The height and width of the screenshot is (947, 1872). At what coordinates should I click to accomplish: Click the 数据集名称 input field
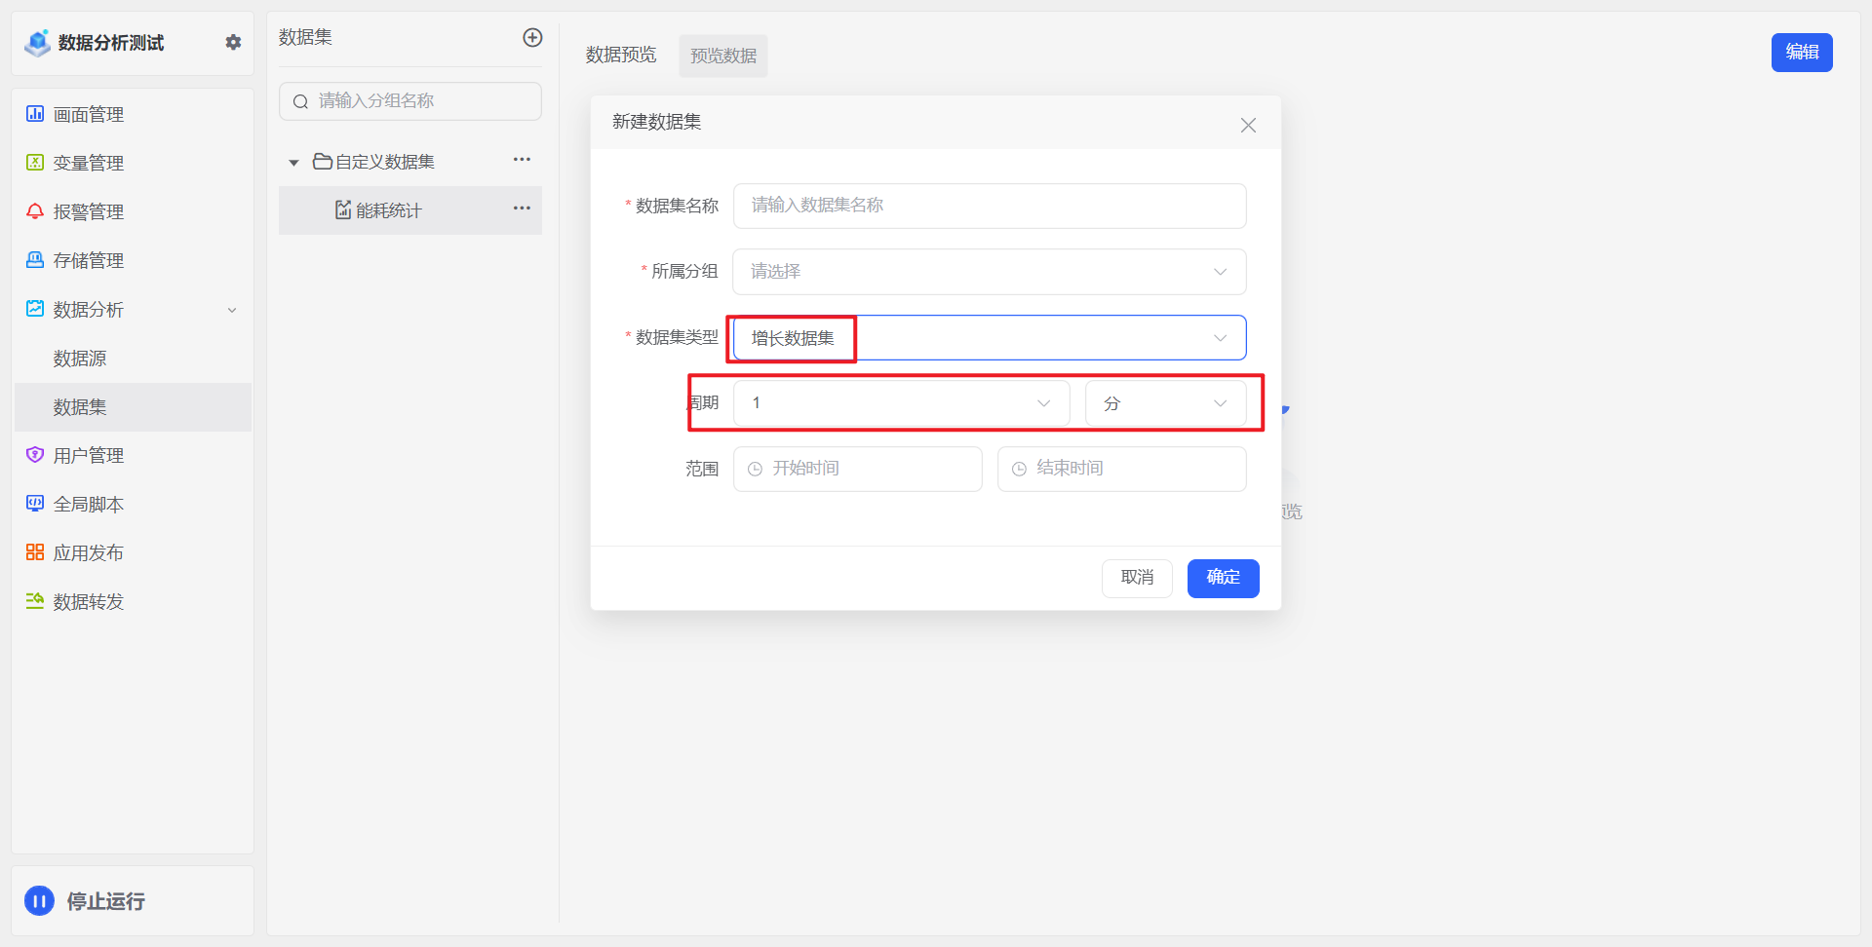pyautogui.click(x=989, y=206)
